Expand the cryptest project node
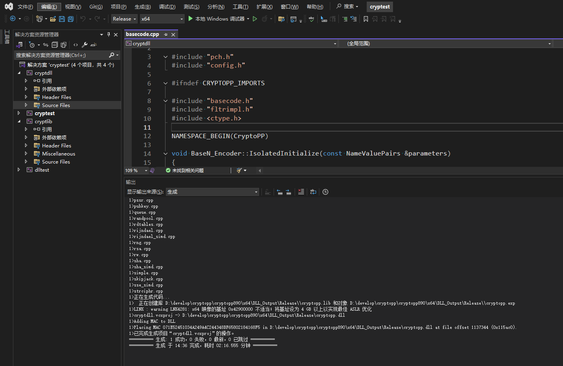This screenshot has height=366, width=563. click(19, 114)
